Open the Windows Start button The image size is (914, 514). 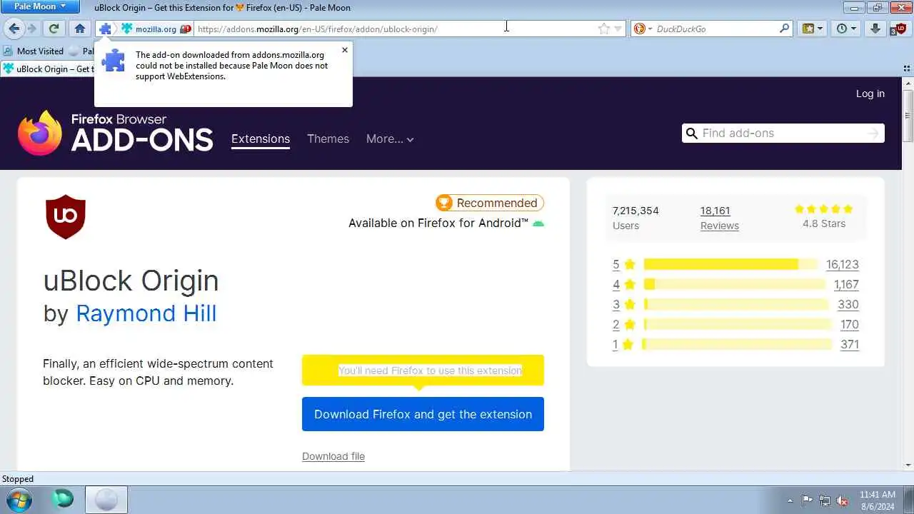(19, 500)
